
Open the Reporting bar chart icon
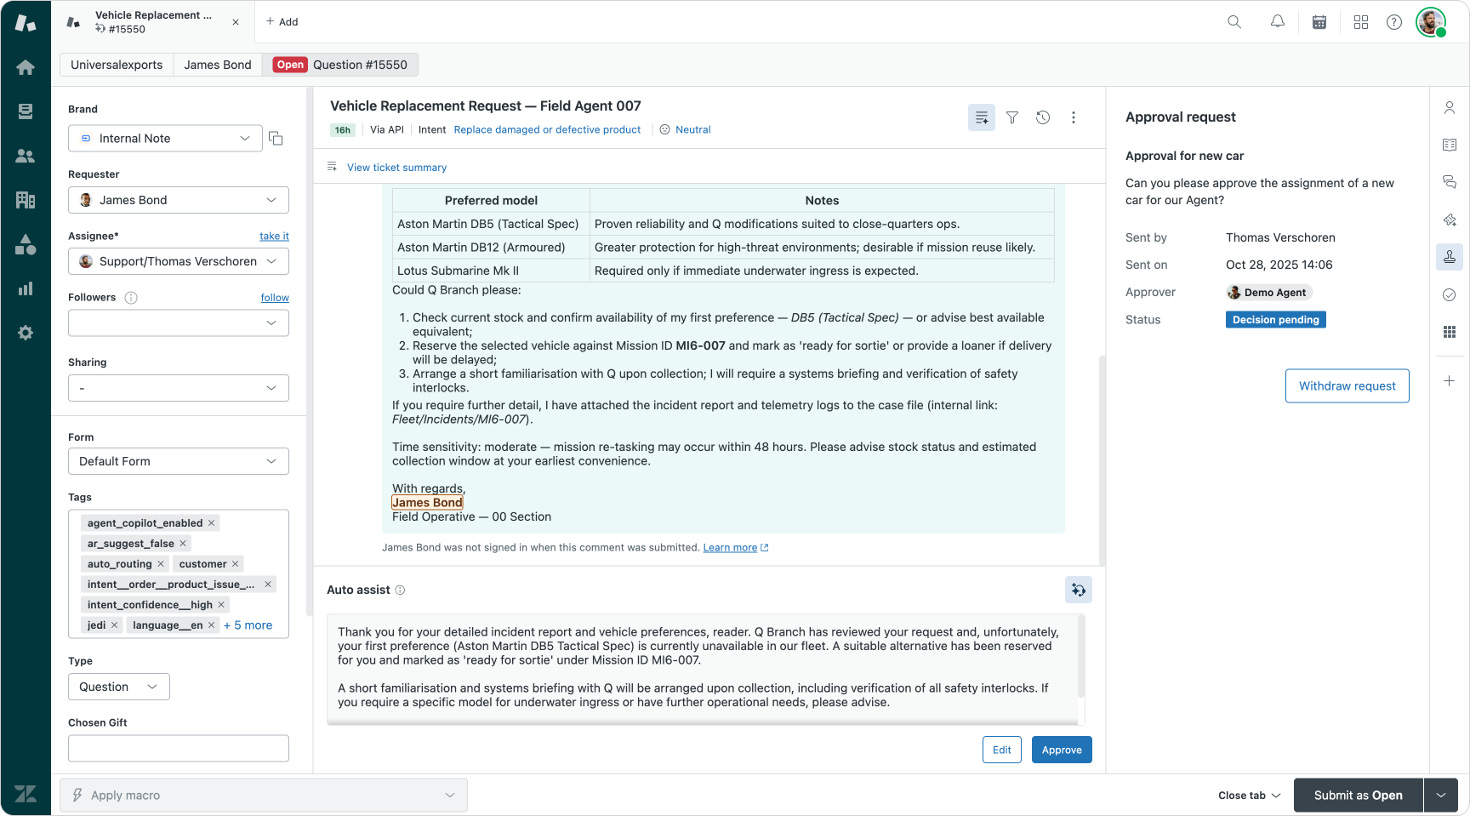point(26,288)
